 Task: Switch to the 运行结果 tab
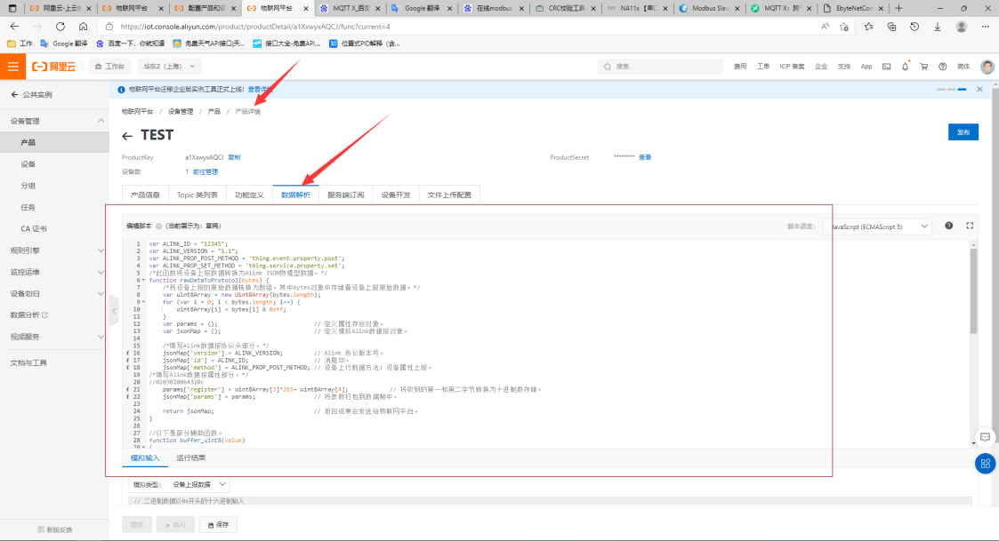pos(190,457)
